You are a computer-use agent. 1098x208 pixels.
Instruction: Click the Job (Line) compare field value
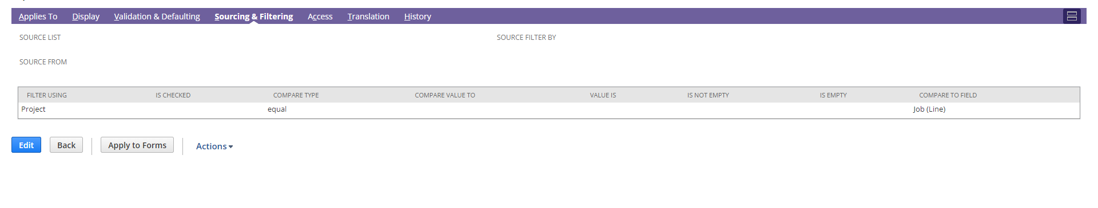click(x=929, y=109)
